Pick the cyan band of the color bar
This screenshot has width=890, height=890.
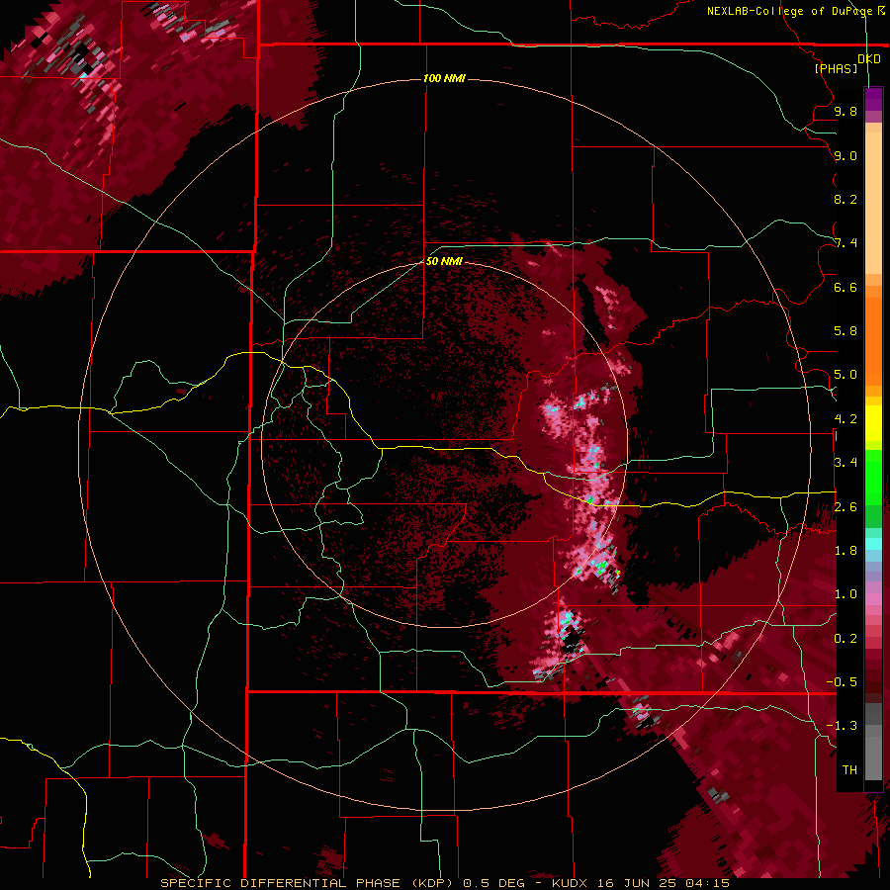(873, 543)
